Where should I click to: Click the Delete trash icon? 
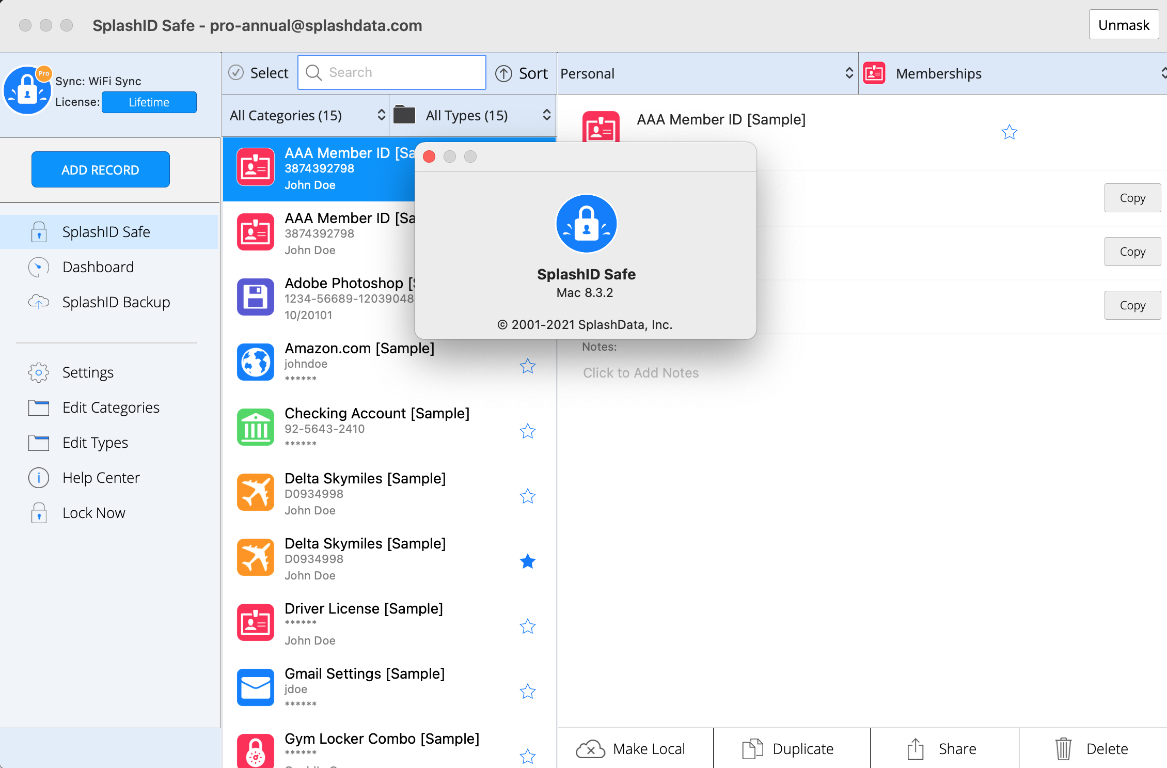pos(1063,749)
